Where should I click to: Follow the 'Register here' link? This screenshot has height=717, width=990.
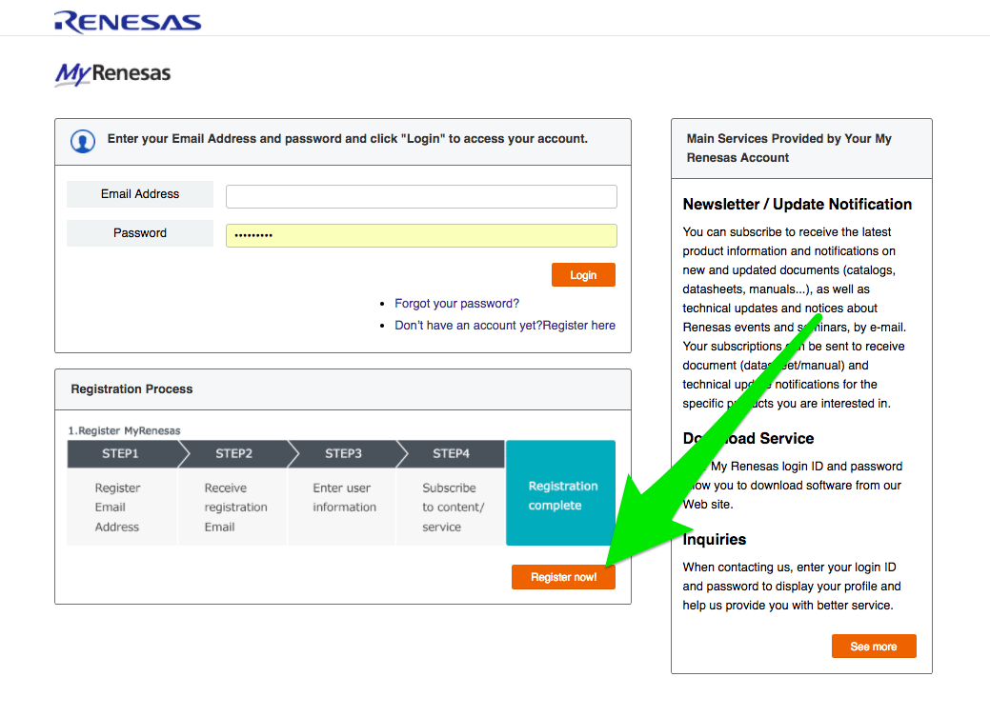(578, 326)
